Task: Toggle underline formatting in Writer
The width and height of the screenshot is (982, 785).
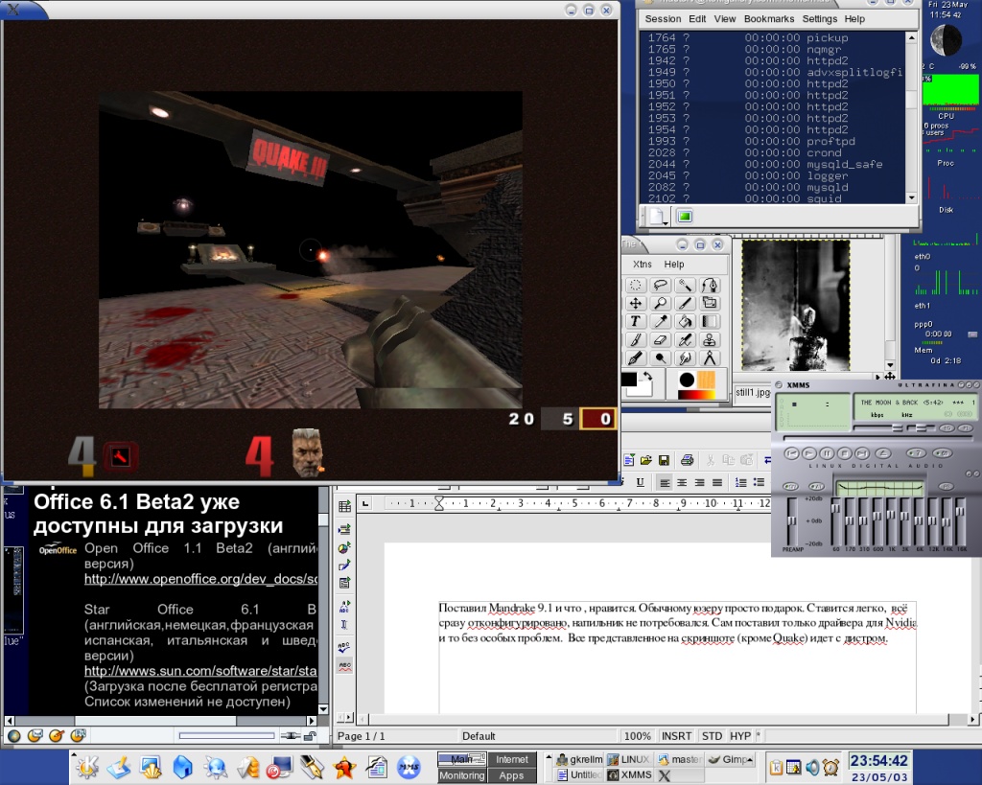Action: click(640, 483)
